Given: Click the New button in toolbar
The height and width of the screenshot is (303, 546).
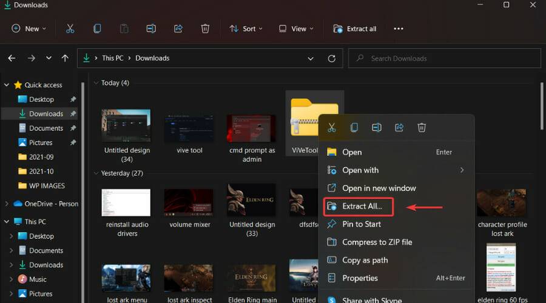Looking at the screenshot, I should tap(29, 28).
